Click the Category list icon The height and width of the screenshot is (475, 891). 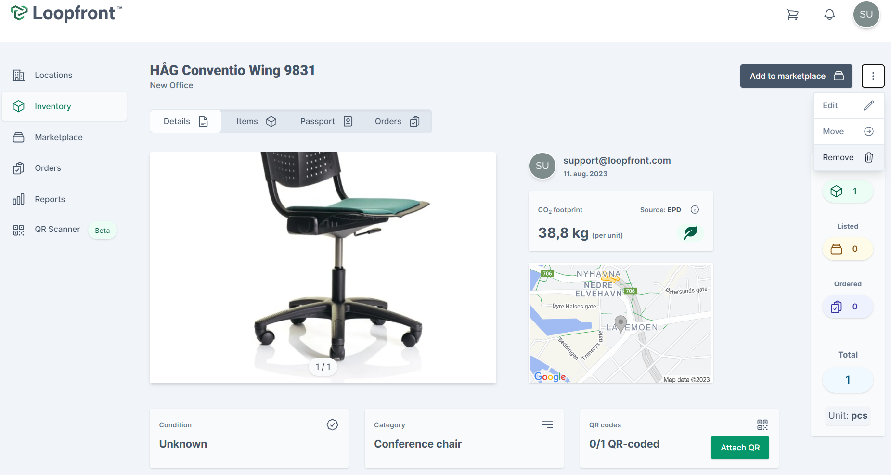(x=547, y=424)
